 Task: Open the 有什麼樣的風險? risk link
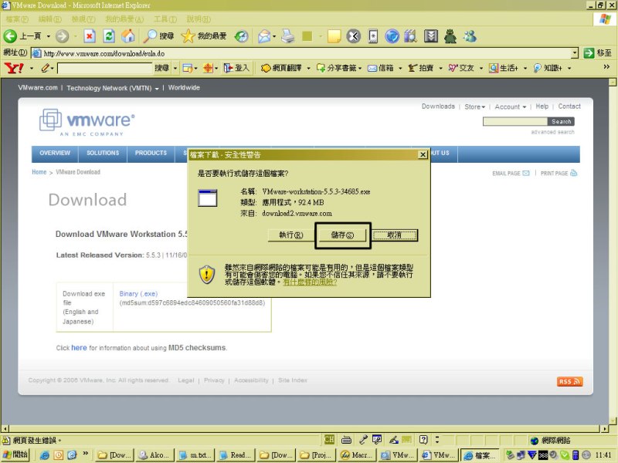pyautogui.click(x=310, y=282)
